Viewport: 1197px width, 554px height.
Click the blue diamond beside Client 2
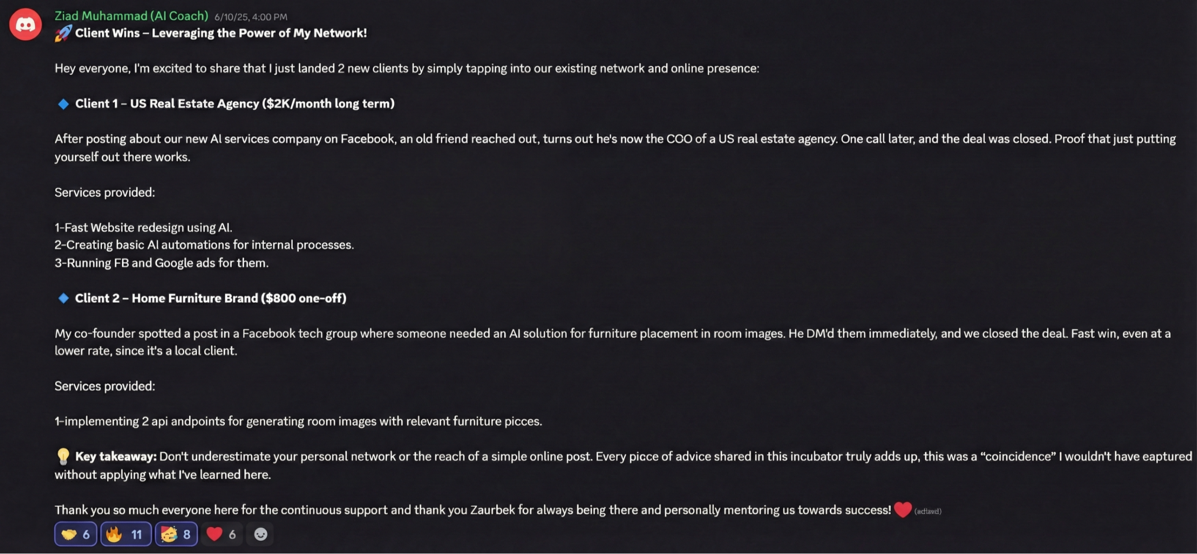click(x=63, y=298)
